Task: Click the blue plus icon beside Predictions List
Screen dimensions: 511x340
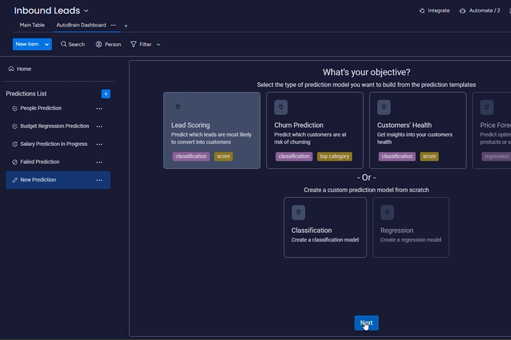Action: [x=106, y=94]
